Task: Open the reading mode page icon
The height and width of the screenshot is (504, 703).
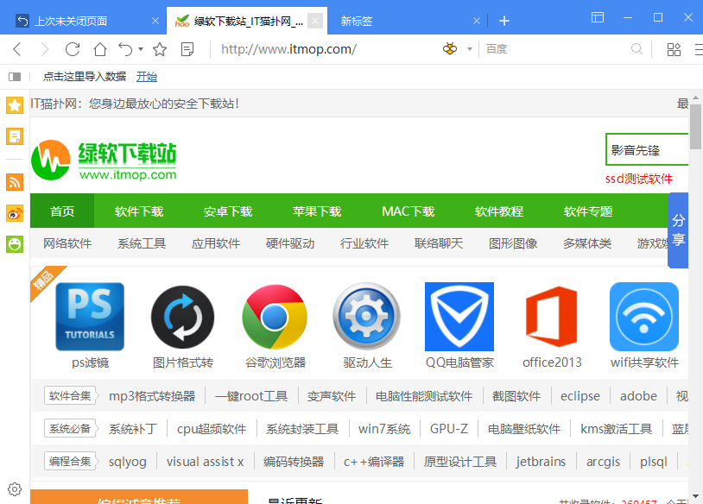Action: 187,49
